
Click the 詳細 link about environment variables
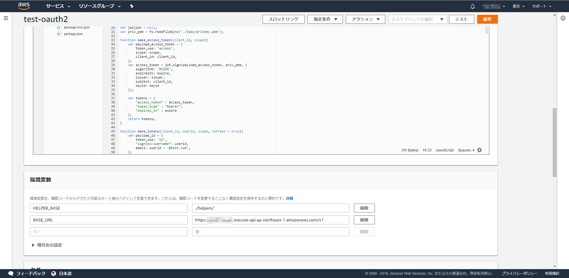coord(290,198)
